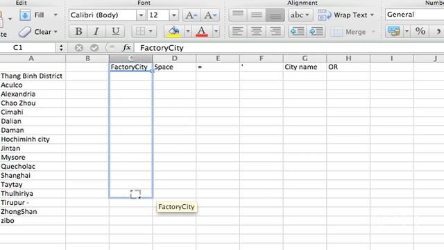Screen dimensions: 444x250
Task: Click the Decrease Indent icon
Action: pyautogui.click(x=298, y=31)
